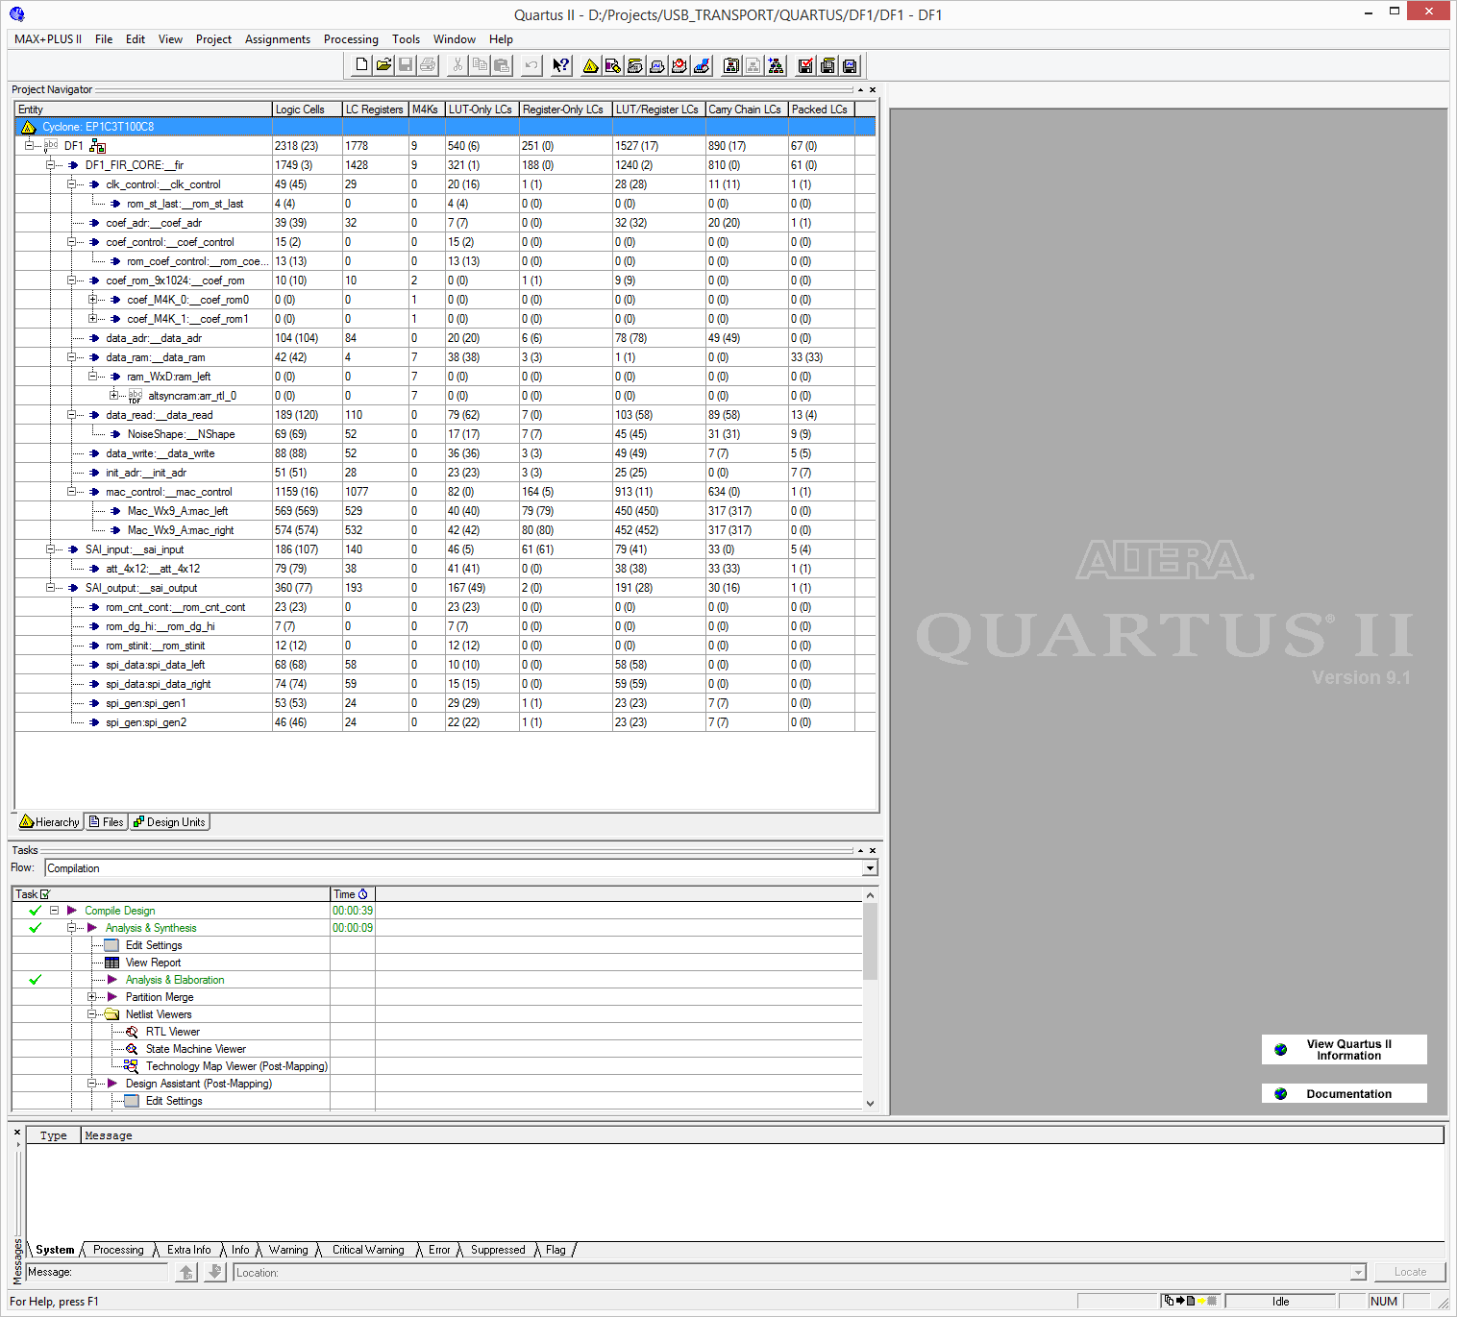
Task: Open the Tools menu
Action: [406, 39]
